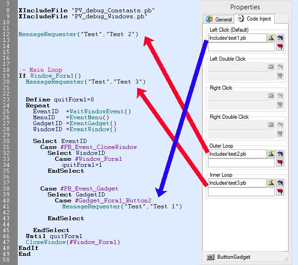
Task: Click the CloseWindow(#Window_Form1) code line
Action: coord(72,242)
